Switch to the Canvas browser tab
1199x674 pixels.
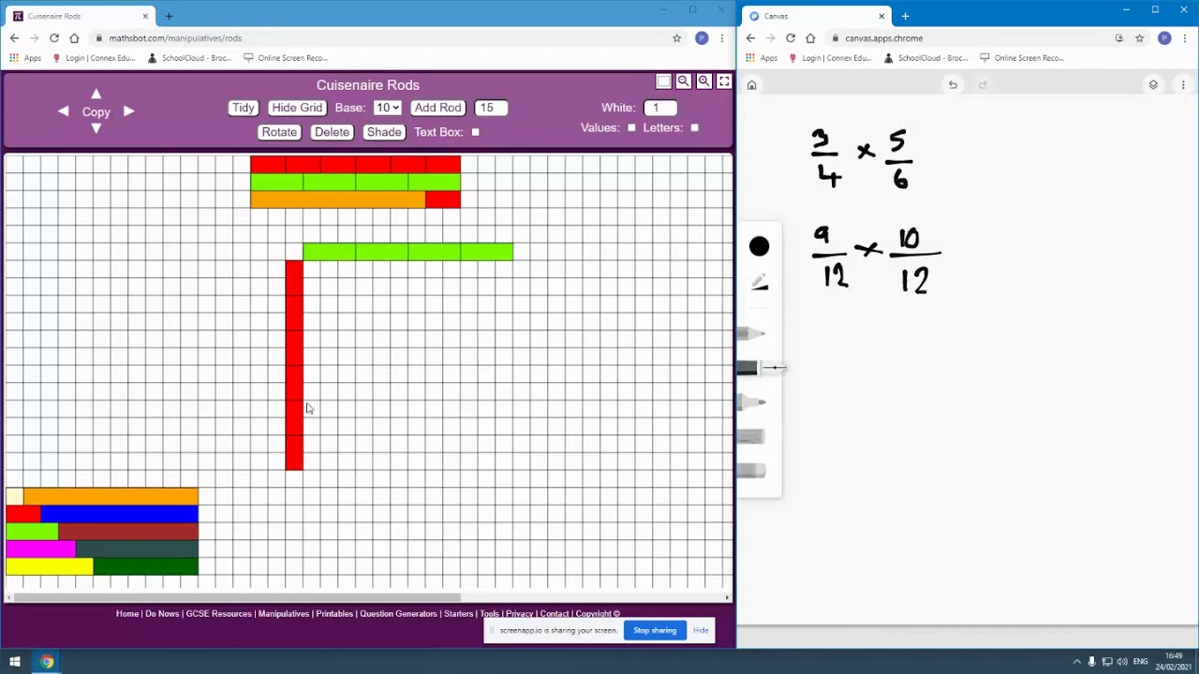pyautogui.click(x=816, y=16)
